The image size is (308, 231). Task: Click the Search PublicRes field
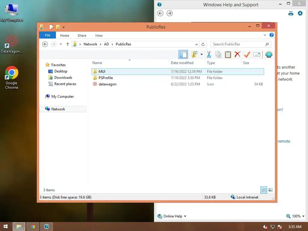[x=241, y=44]
